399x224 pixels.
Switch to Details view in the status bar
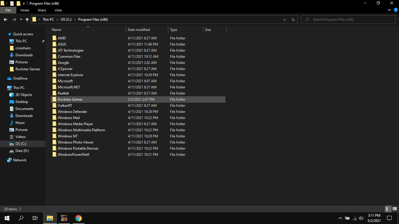click(388, 209)
